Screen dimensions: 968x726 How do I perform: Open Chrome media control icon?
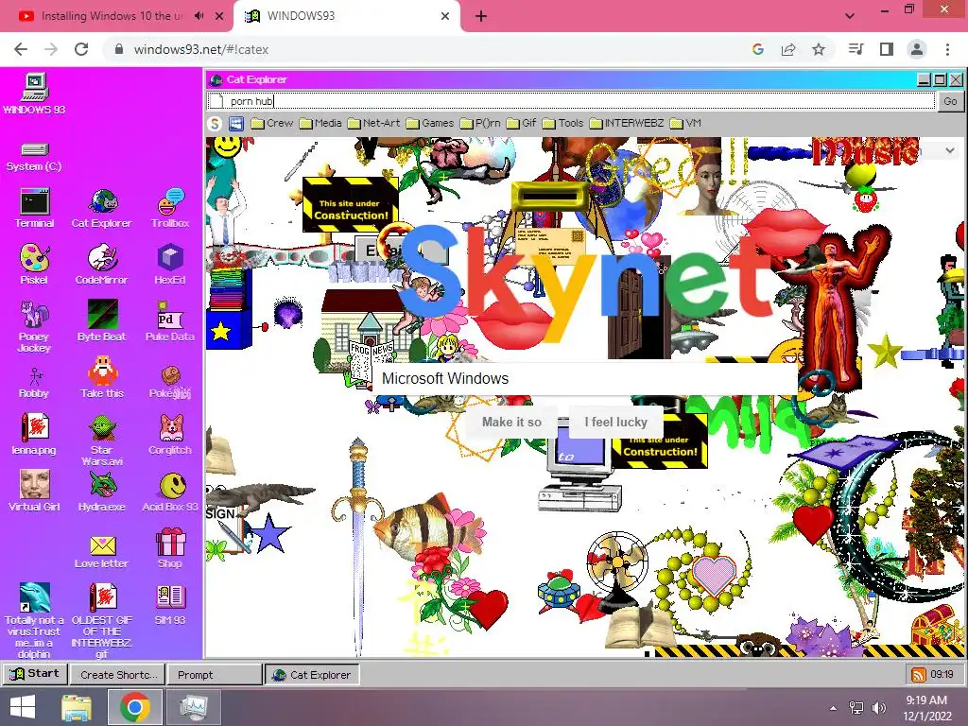coord(856,49)
